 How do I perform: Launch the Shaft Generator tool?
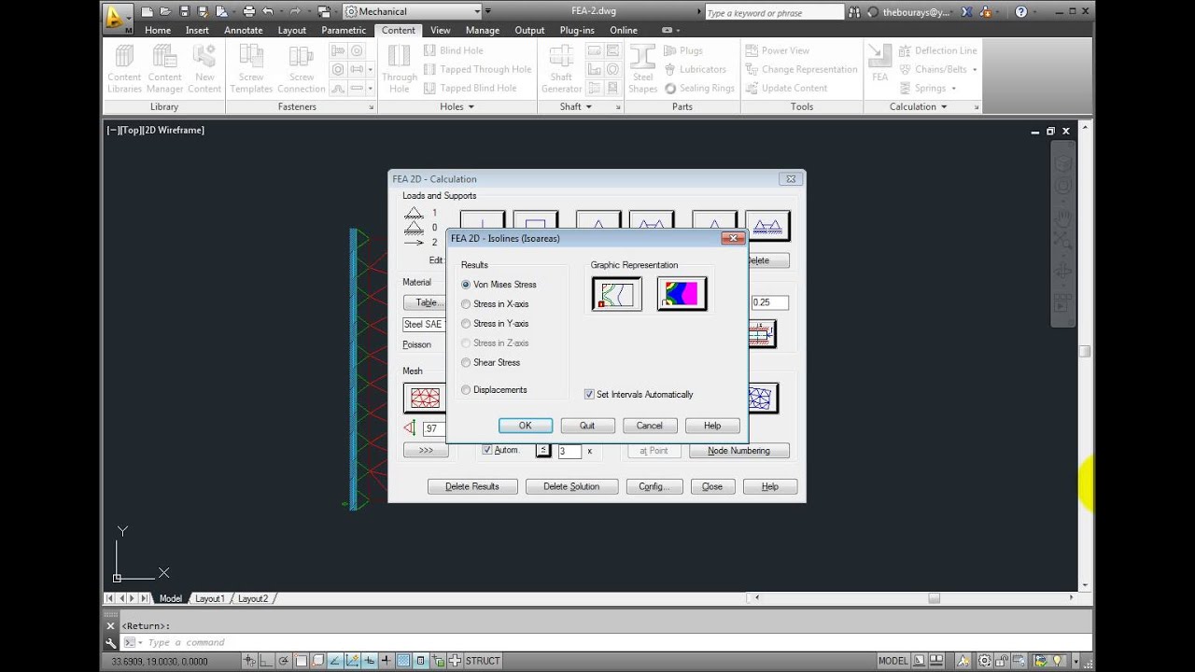coord(561,69)
